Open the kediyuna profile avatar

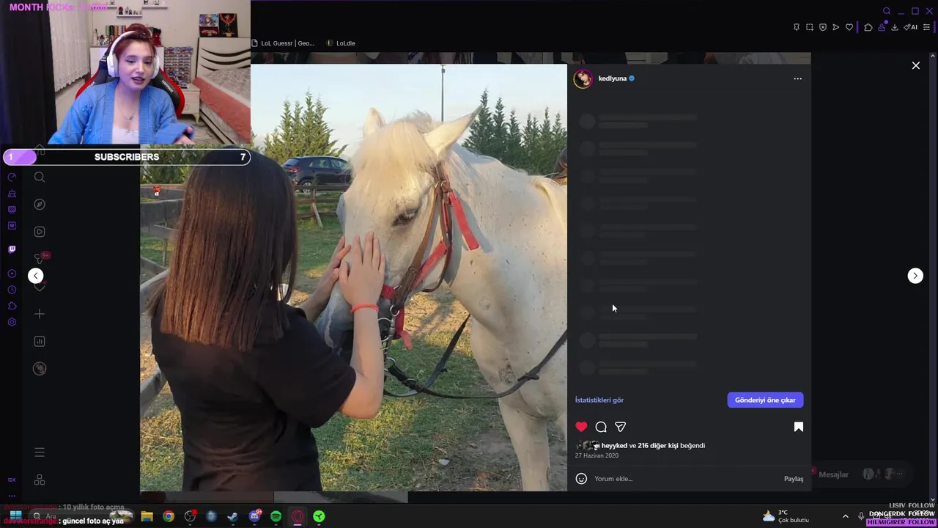pos(583,78)
